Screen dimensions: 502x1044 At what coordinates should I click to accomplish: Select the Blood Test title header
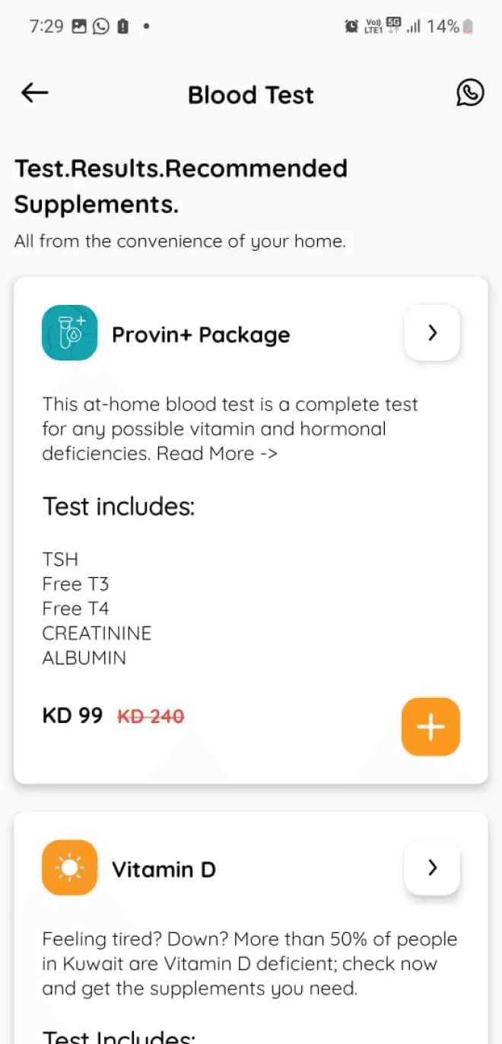251,94
